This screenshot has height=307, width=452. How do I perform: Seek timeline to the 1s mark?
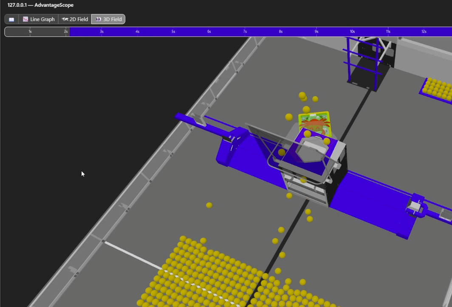[30, 31]
